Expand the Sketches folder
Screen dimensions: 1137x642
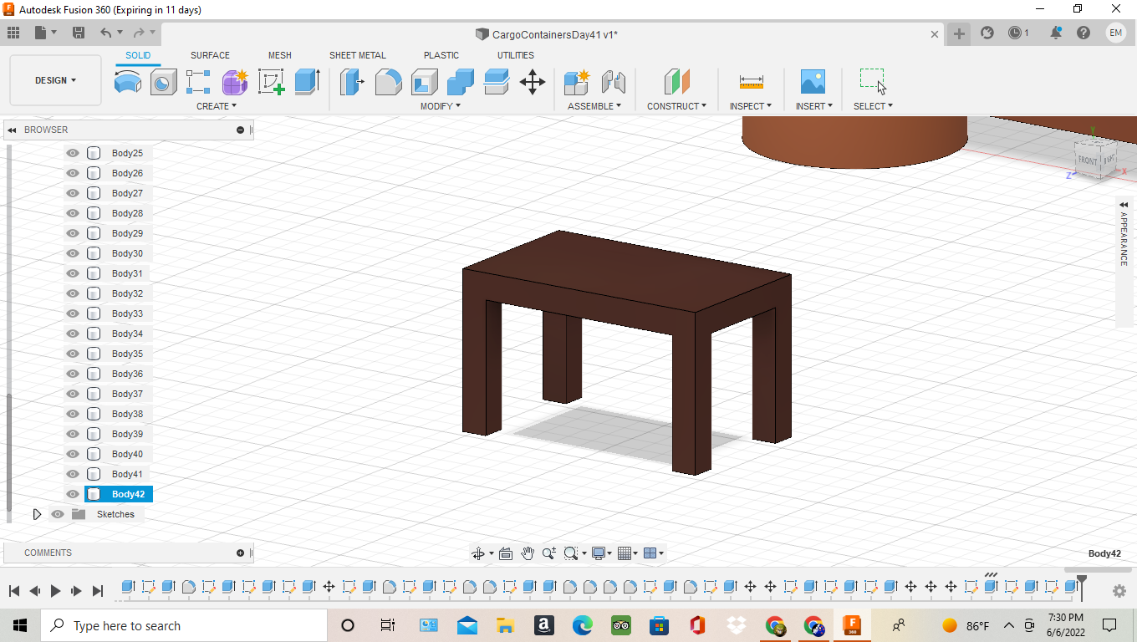coord(37,514)
